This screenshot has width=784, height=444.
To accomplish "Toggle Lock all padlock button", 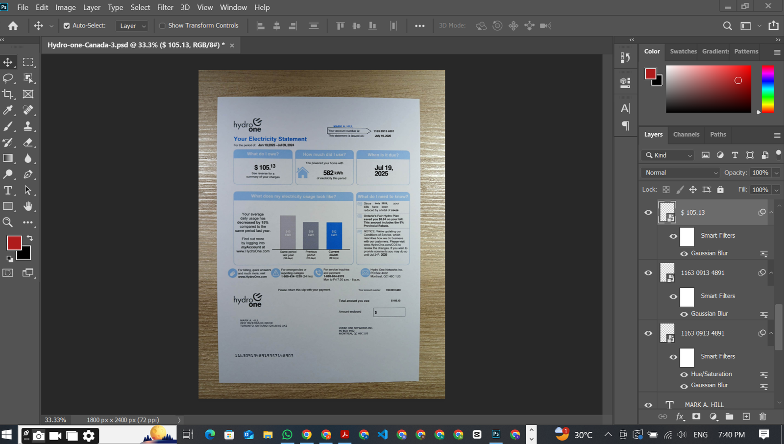I will [x=720, y=190].
